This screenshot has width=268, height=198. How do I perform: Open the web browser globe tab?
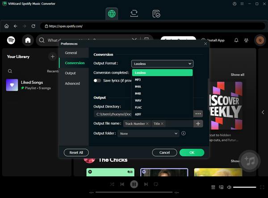click(112, 14)
